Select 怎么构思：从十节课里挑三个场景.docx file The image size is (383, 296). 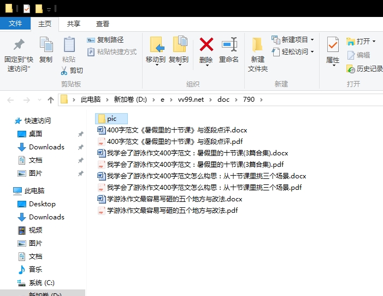point(202,176)
